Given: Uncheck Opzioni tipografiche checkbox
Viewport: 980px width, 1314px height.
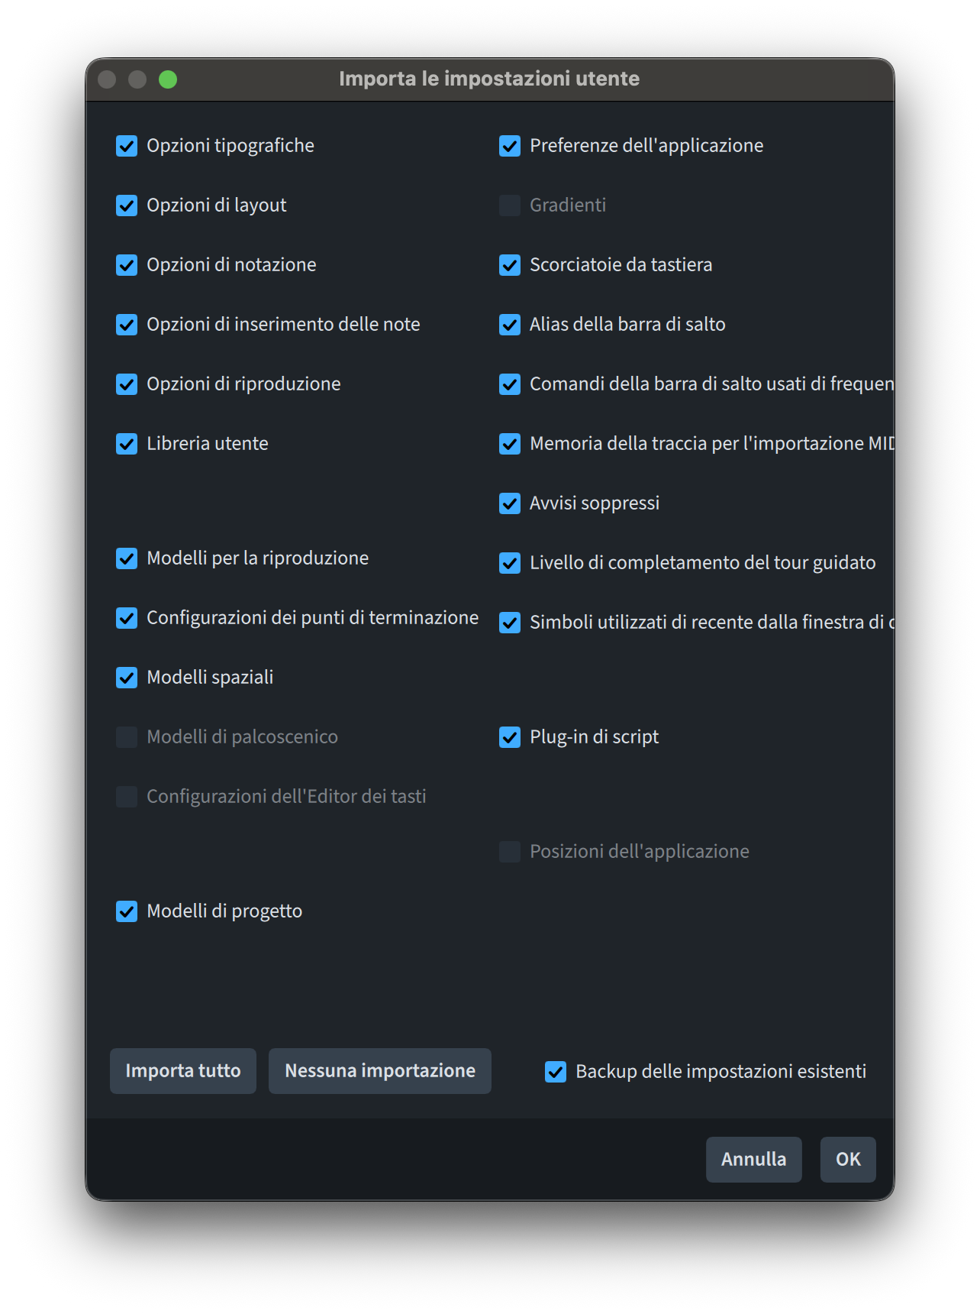Looking at the screenshot, I should tap(127, 146).
